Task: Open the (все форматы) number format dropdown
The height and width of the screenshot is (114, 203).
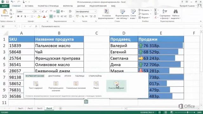Action: [x=95, y=11]
